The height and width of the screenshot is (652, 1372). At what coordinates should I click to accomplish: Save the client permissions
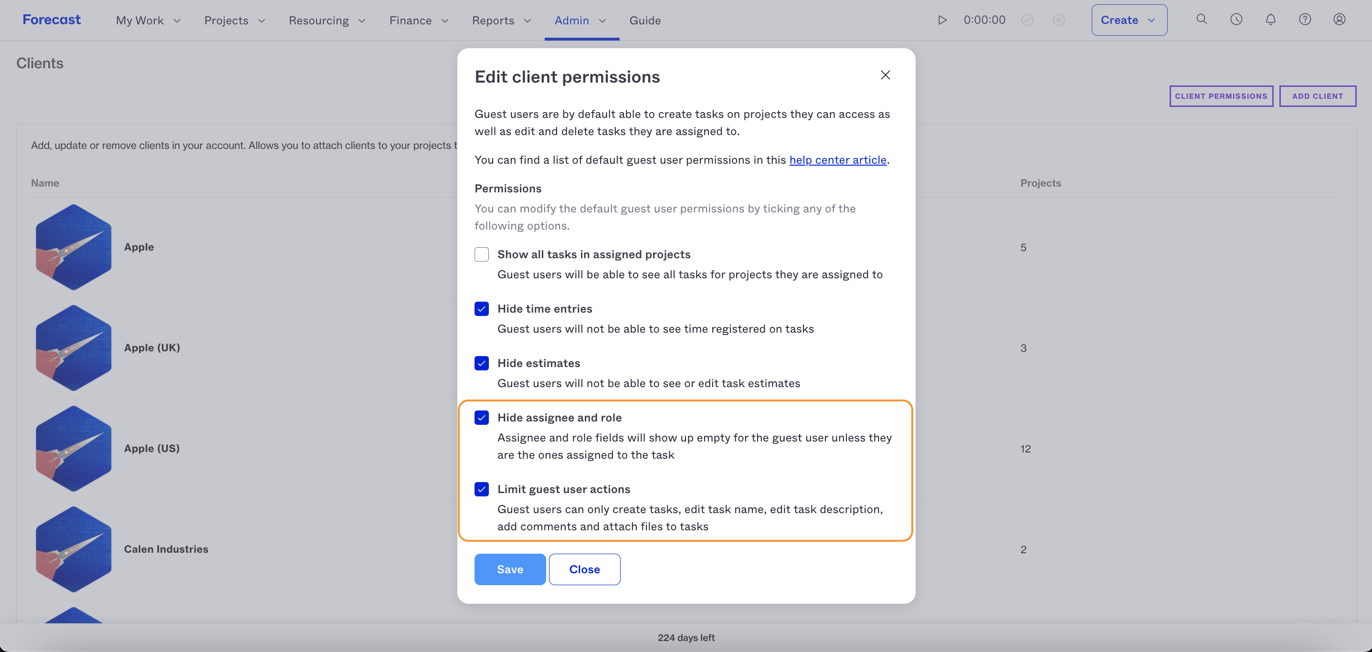[510, 569]
